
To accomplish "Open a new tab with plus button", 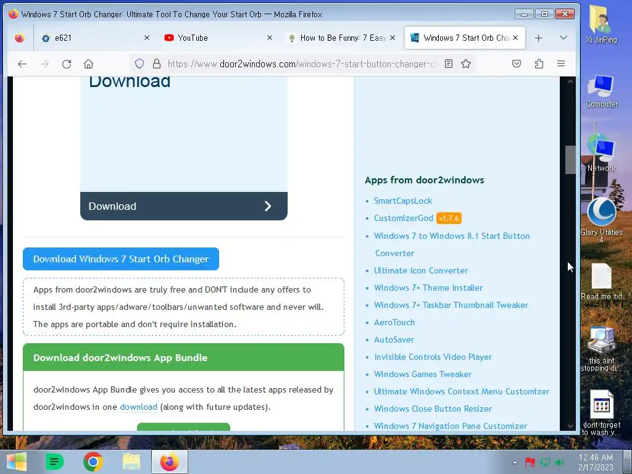I will click(538, 38).
